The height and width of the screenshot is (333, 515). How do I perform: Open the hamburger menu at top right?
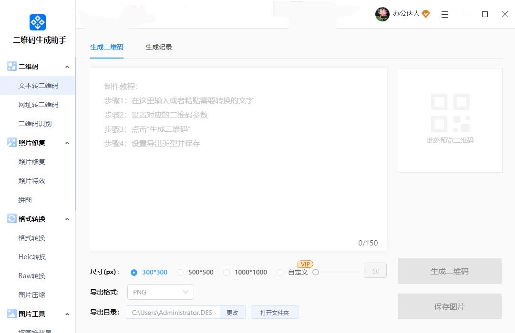click(x=445, y=14)
